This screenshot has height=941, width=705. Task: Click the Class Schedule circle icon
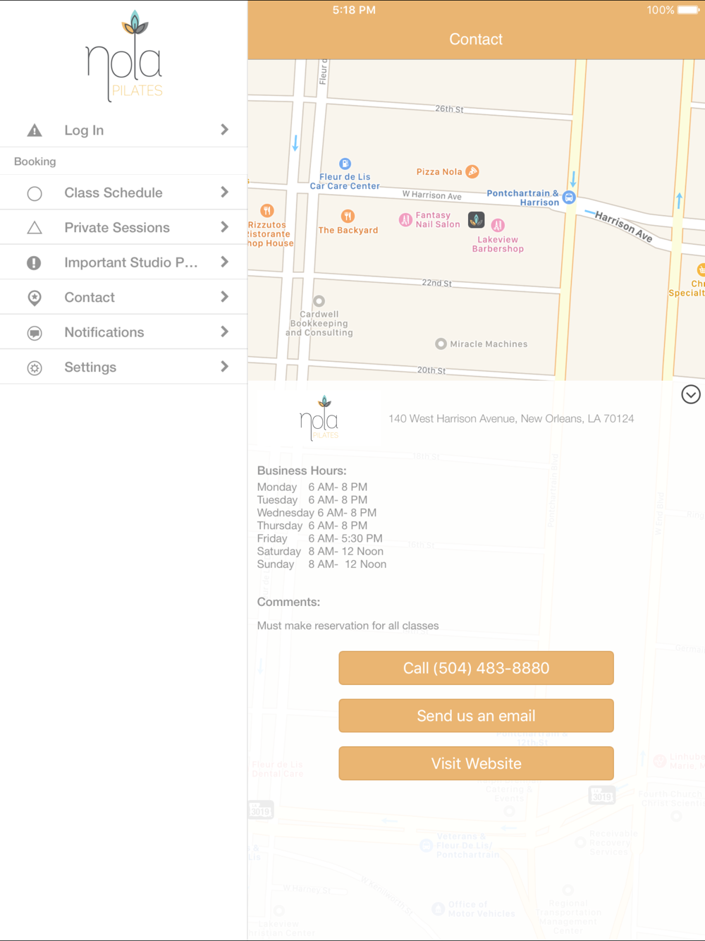tap(35, 193)
